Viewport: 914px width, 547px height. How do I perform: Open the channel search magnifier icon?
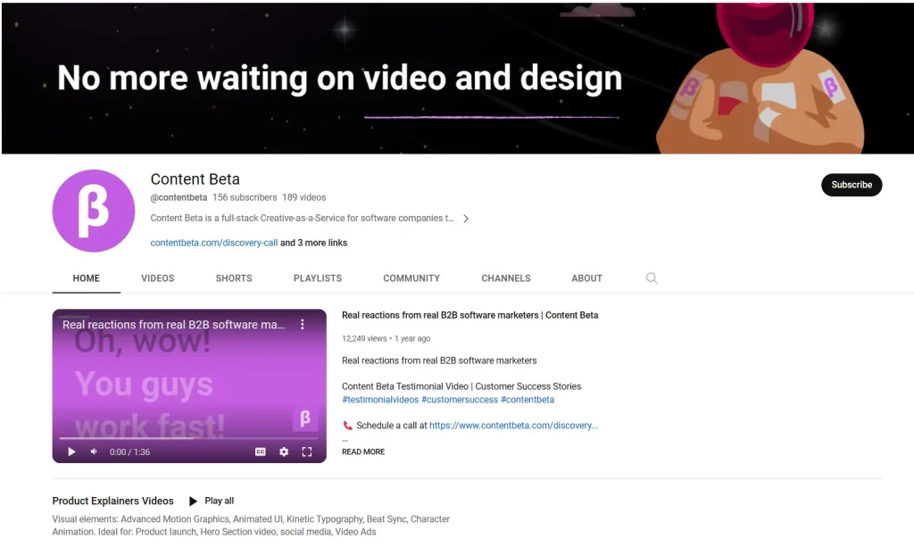pos(651,278)
